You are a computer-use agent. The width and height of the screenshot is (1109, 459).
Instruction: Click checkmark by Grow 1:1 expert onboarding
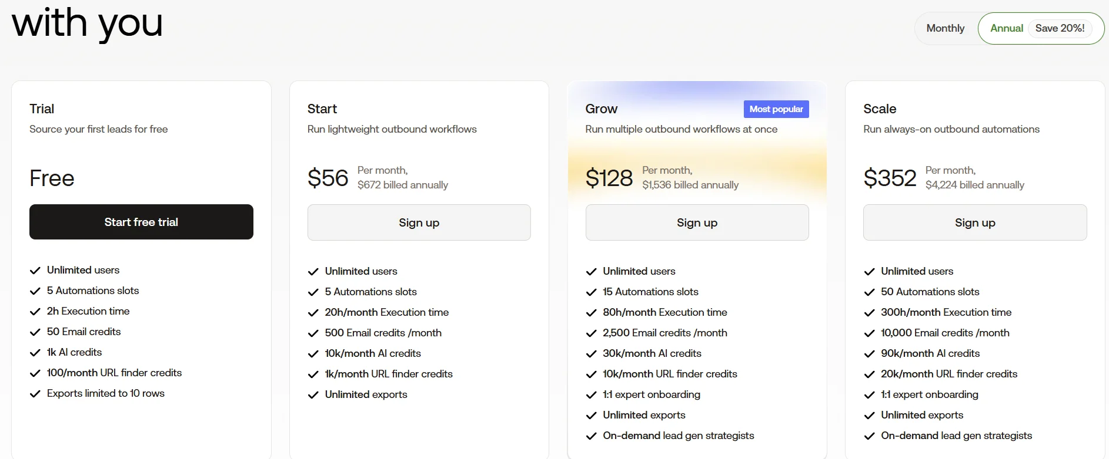click(x=591, y=395)
